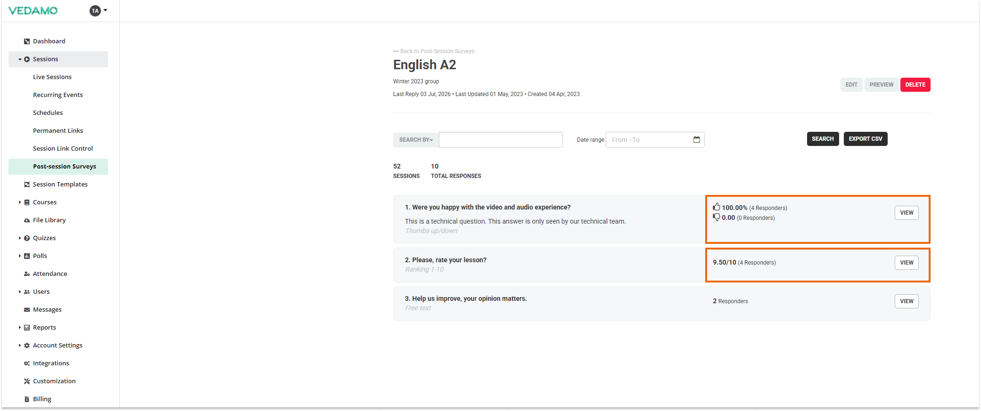
Task: Expand the Reports menu arrow
Action: 20,328
